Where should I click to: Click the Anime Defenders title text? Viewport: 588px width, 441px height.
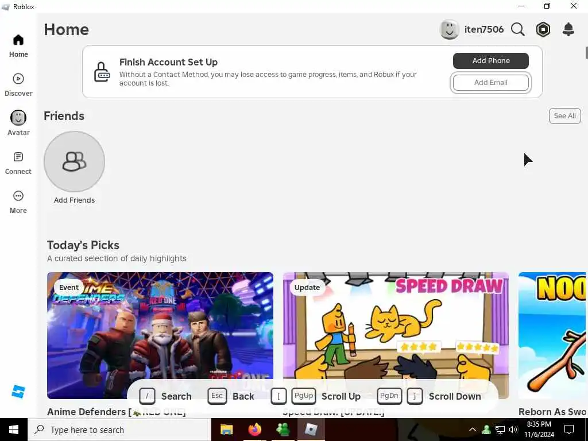[116, 412]
